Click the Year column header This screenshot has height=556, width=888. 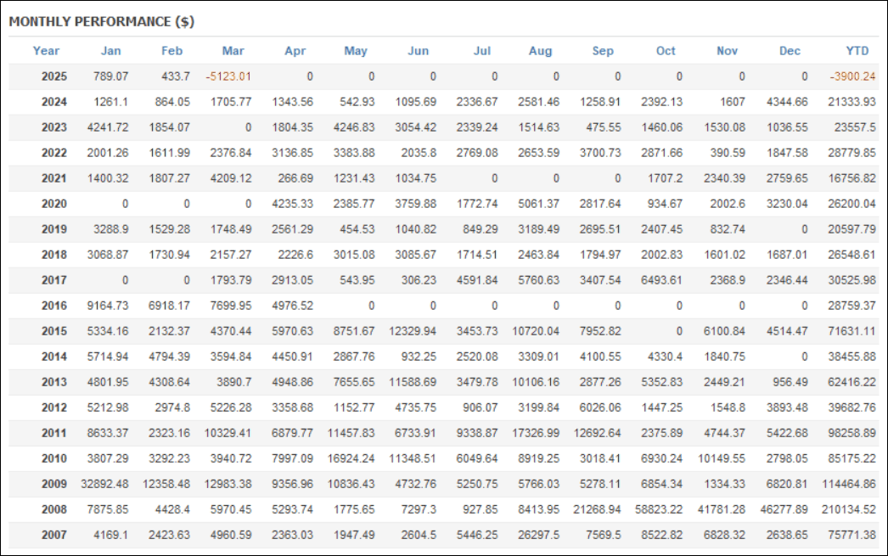[46, 51]
